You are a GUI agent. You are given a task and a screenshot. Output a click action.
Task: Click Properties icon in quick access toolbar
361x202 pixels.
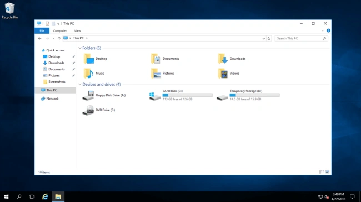tap(47, 24)
